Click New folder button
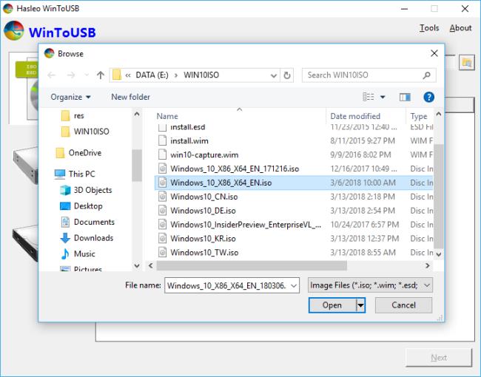The height and width of the screenshot is (377, 481). [130, 97]
